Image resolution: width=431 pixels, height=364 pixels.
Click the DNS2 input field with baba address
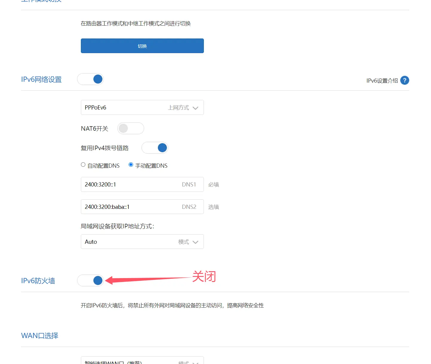point(131,207)
